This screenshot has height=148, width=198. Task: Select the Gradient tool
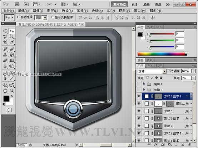click(12, 60)
